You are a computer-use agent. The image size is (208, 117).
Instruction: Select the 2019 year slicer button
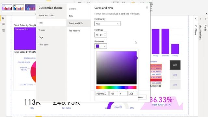pyautogui.click(x=175, y=85)
